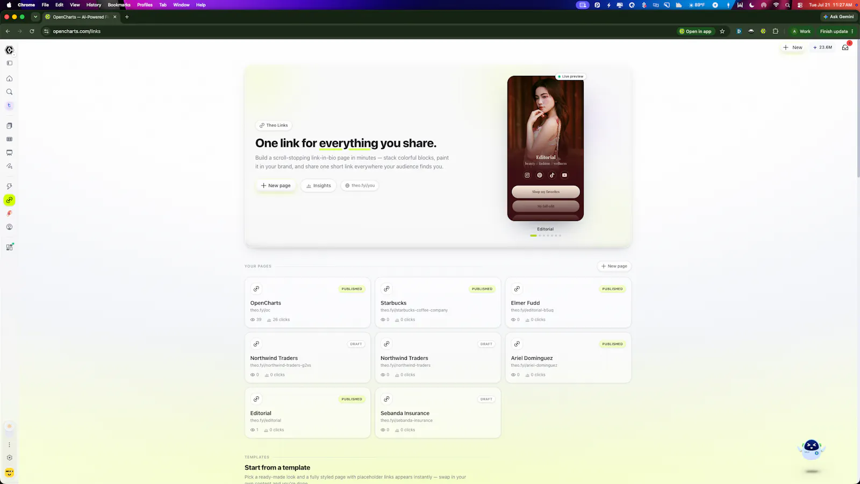Screen dimensions: 860x484
Task: Open the documents icon in sidebar
Action: [9, 126]
